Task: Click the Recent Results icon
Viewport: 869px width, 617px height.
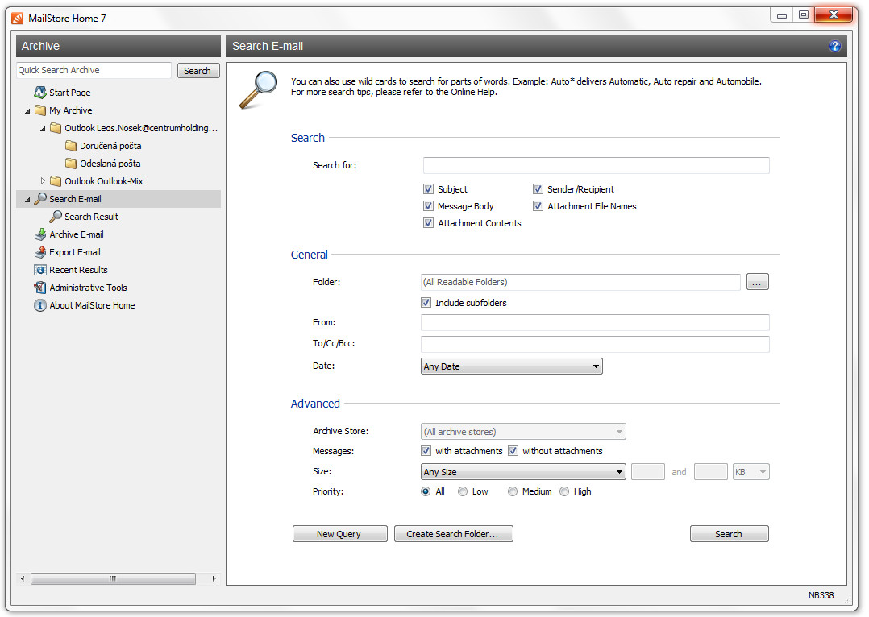Action: click(x=40, y=270)
